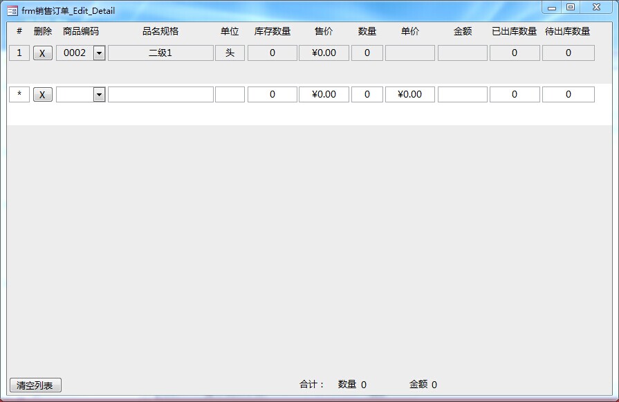Expand empty product code dropdown in new row
Image resolution: width=619 pixels, height=402 pixels.
click(x=99, y=94)
